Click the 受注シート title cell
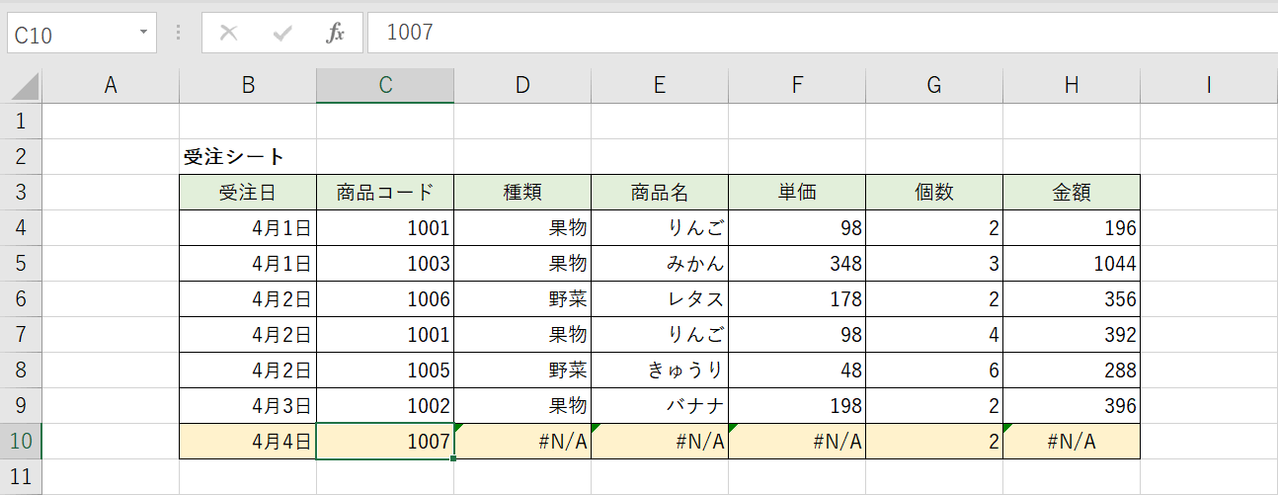Screen dimensions: 1278x495 (x=248, y=157)
